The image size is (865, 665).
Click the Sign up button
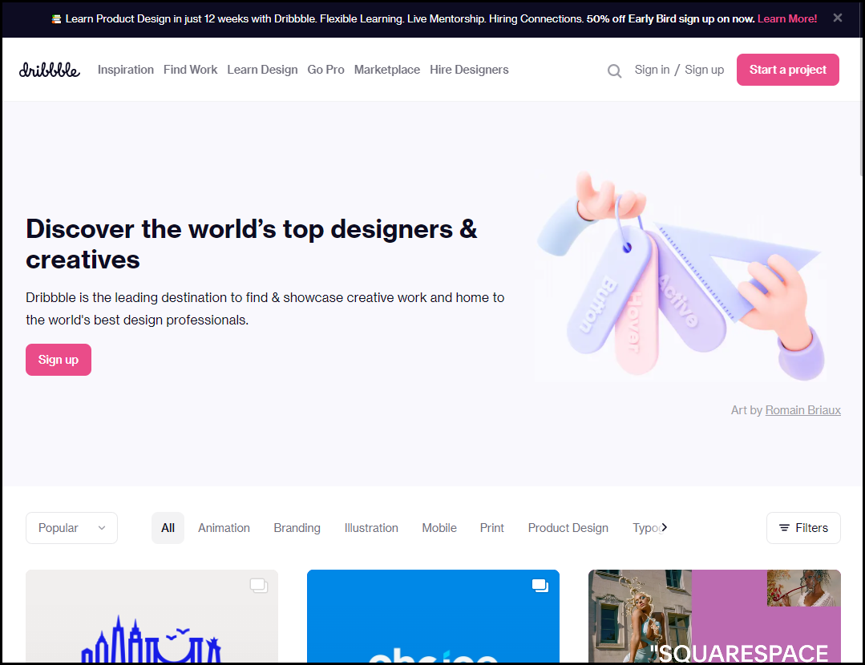pos(58,360)
